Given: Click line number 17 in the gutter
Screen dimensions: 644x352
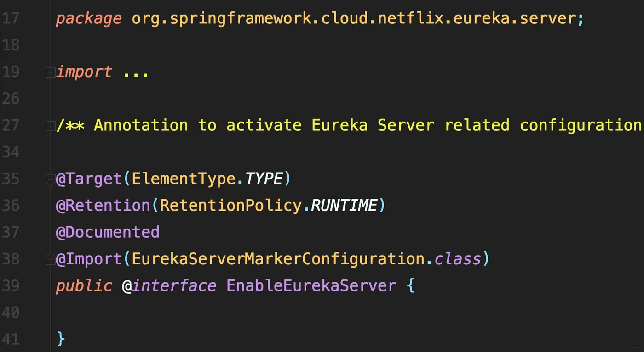Looking at the screenshot, I should point(10,19).
